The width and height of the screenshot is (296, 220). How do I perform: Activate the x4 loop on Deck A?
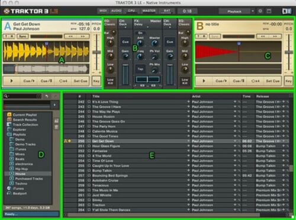coord(63,81)
